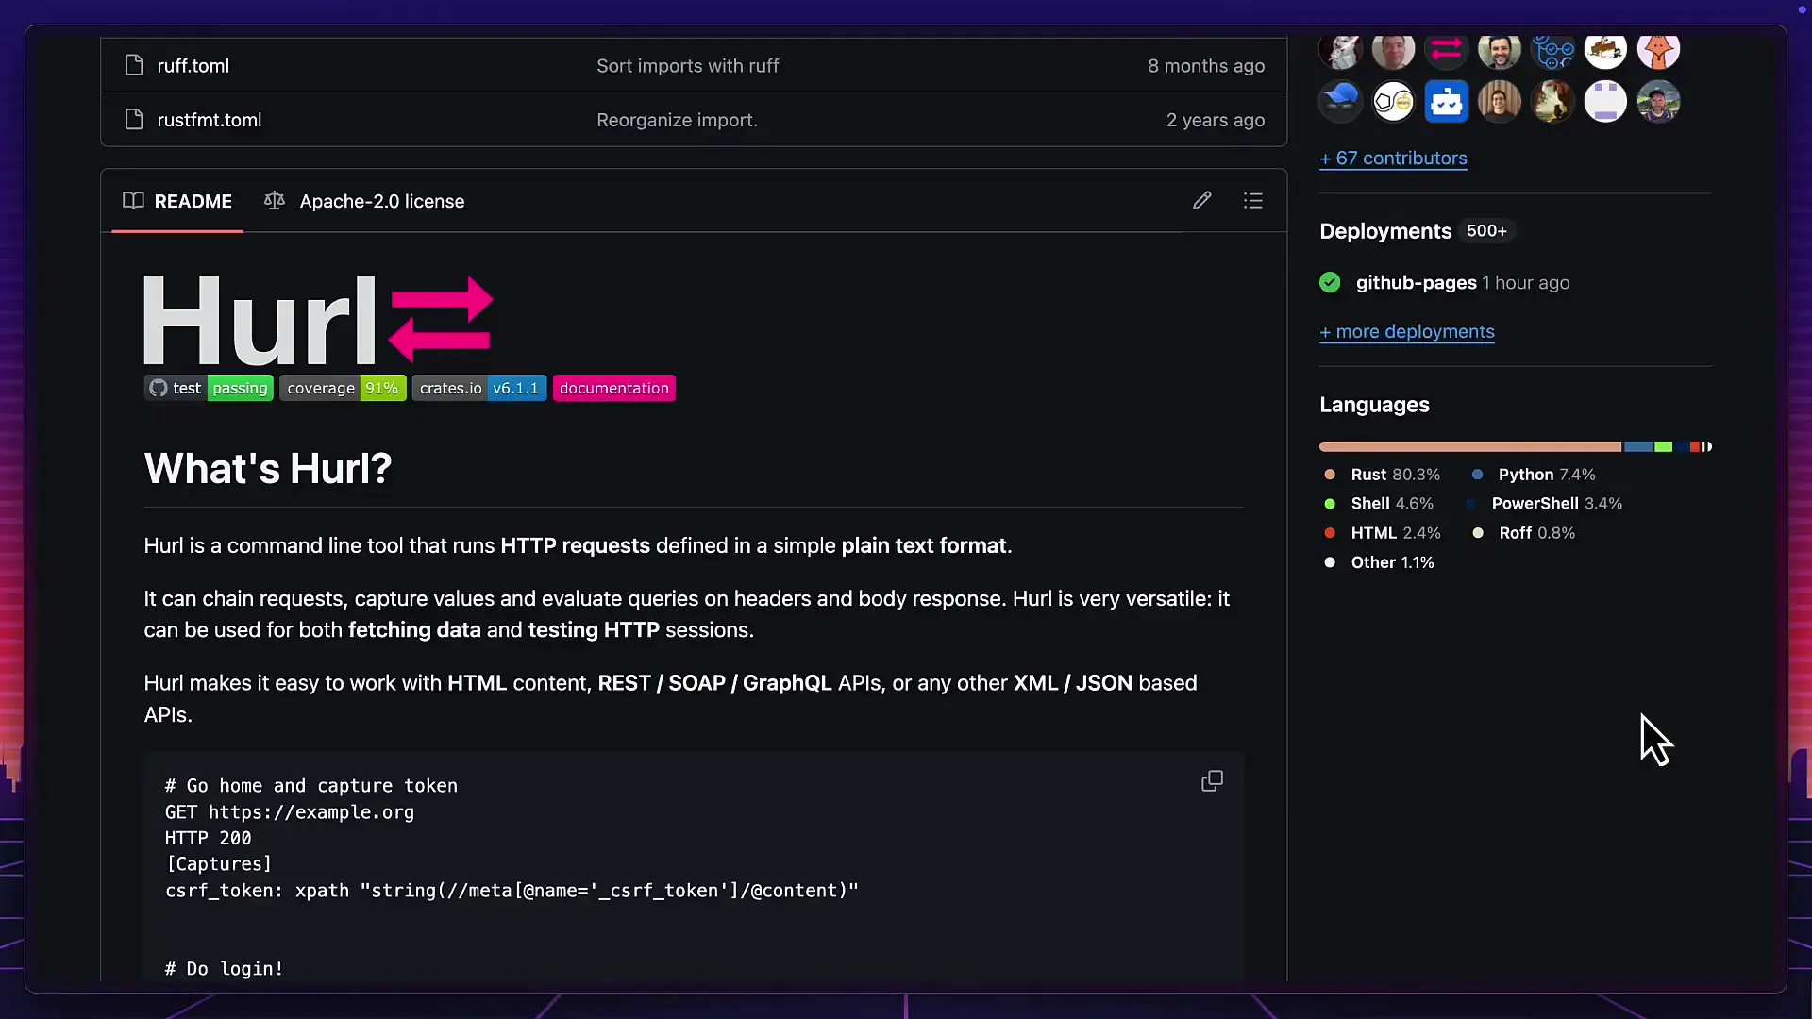The width and height of the screenshot is (1812, 1019).
Task: Open the blue robot bot contributor avatar
Action: tap(1446, 102)
